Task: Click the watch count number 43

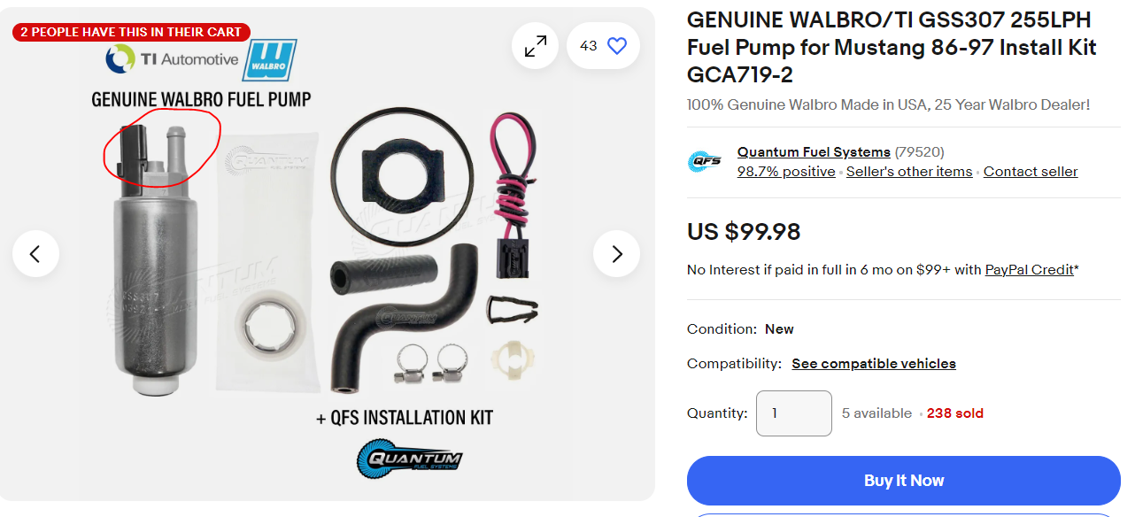Action: point(589,46)
